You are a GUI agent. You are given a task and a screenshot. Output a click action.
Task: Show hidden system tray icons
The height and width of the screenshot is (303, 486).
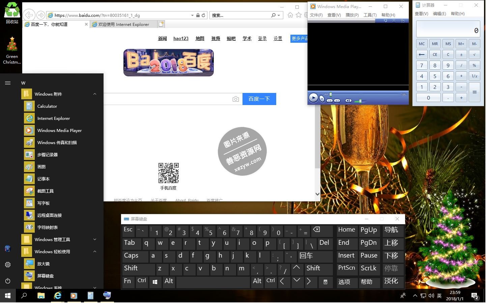(415, 296)
